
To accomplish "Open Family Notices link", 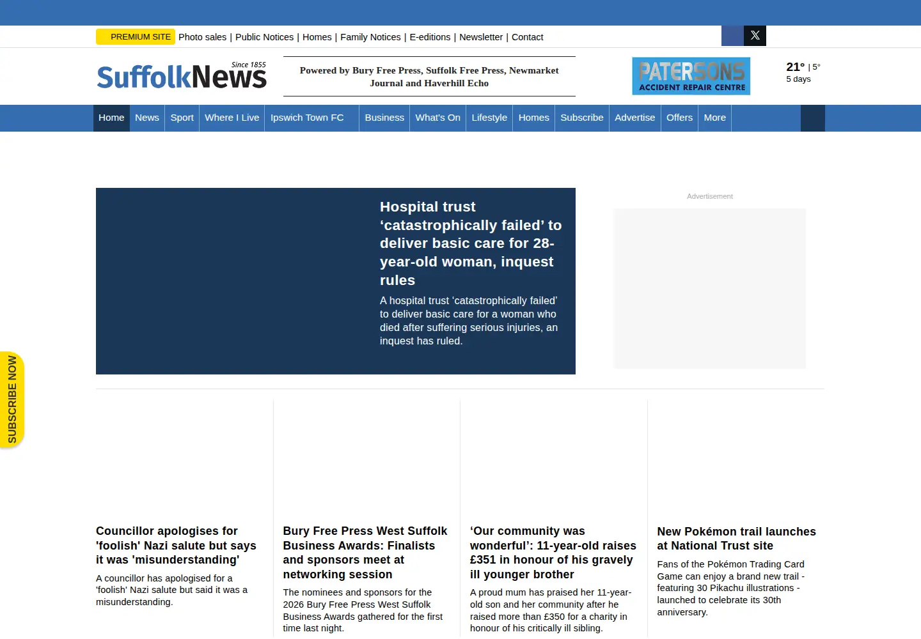I will point(370,37).
